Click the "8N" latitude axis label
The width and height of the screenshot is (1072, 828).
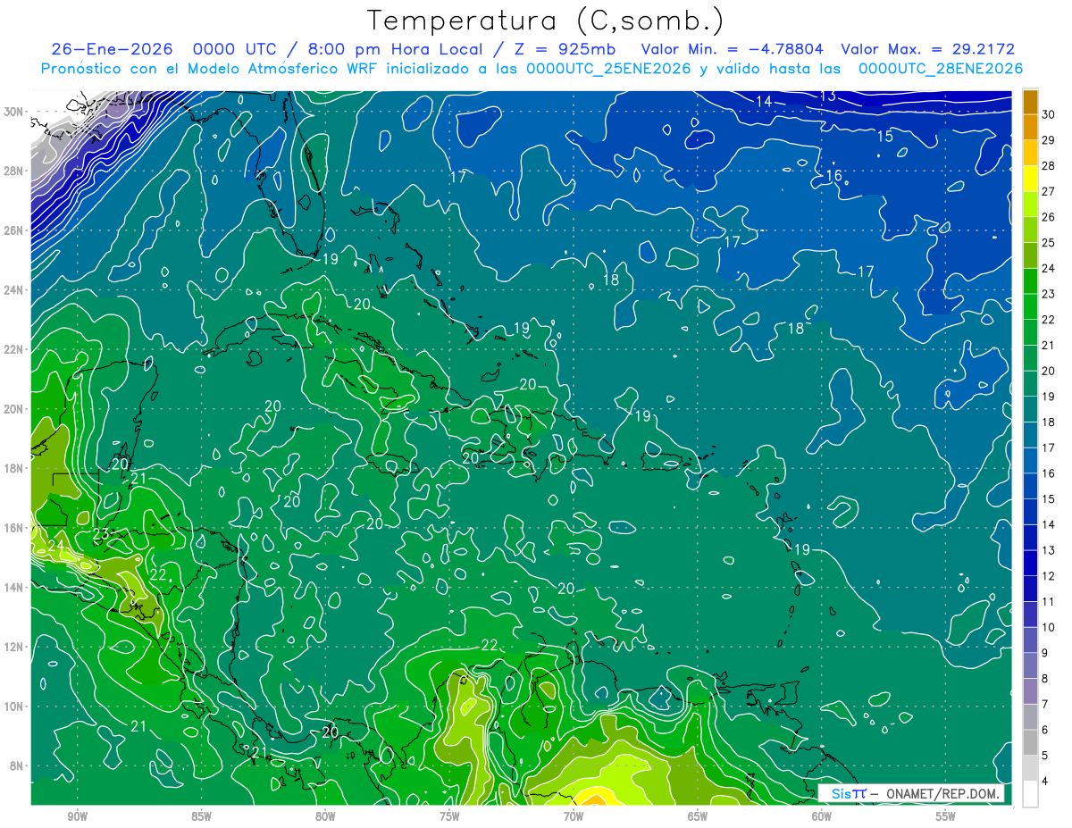(18, 766)
